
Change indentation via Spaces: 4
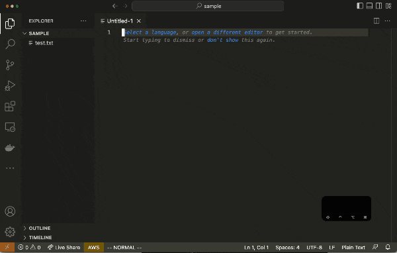point(287,247)
